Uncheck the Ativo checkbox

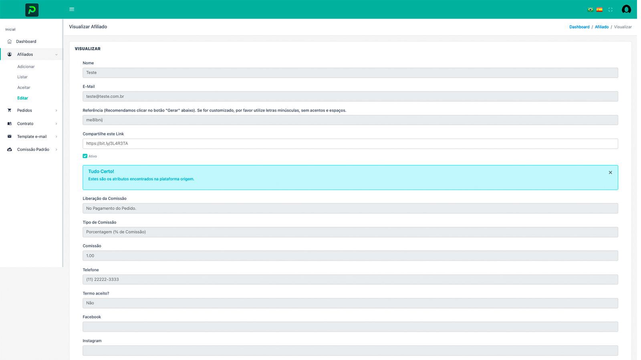pos(85,156)
